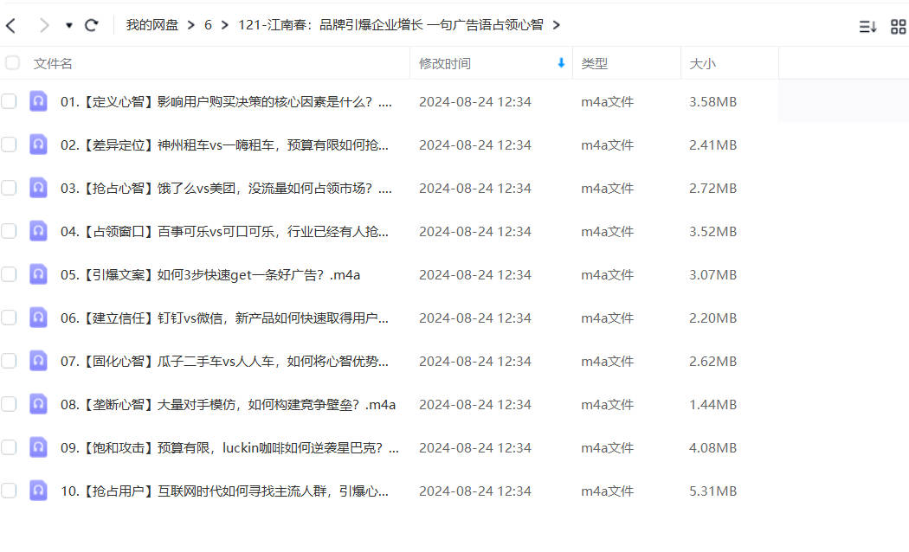Expand the chevron after breadcrumb folder 6
The width and height of the screenshot is (909, 552).
[225, 25]
